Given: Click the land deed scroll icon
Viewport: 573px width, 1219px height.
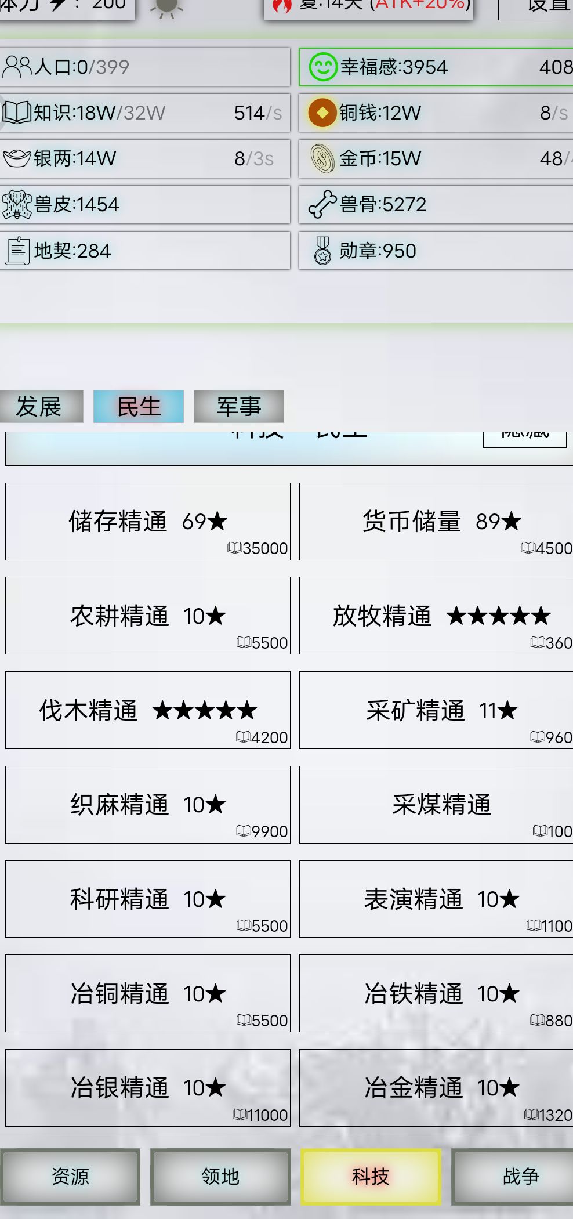Looking at the screenshot, I should [17, 251].
